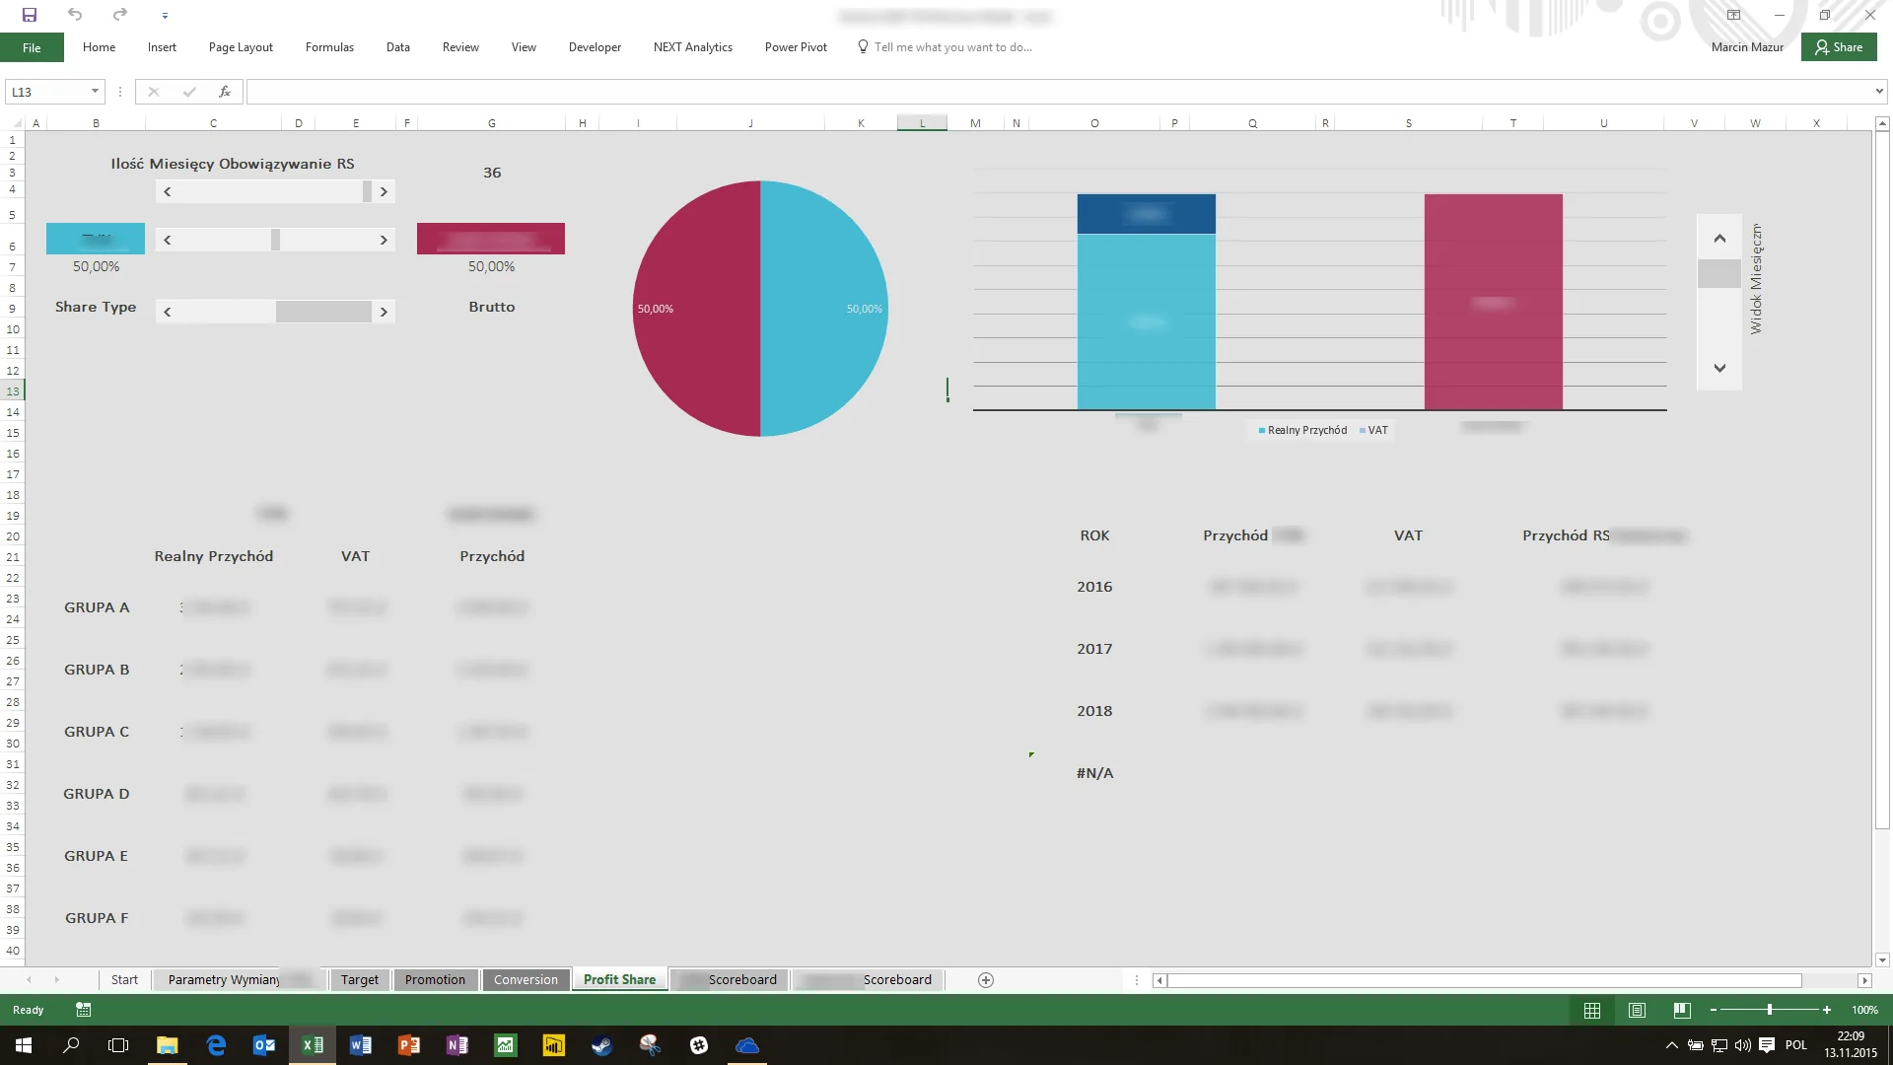The image size is (1893, 1065).
Task: Click left arrow of the percentage split scrollbar
Action: 168,240
